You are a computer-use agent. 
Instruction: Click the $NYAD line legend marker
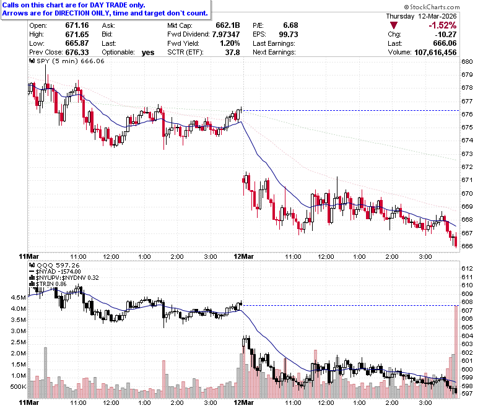(x=32, y=272)
